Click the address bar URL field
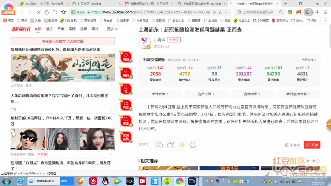Screen dimensions: 331x186 tap(151, 12)
